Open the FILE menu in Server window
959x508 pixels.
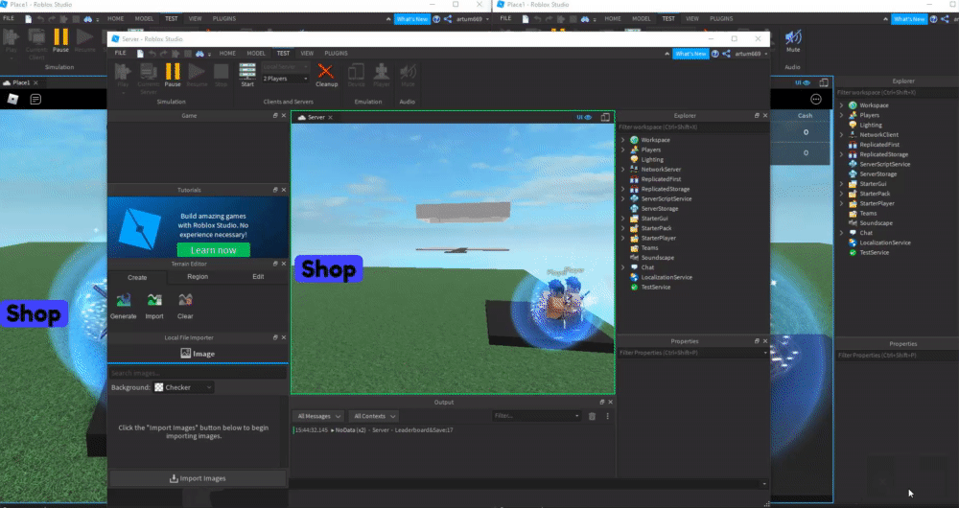point(121,54)
